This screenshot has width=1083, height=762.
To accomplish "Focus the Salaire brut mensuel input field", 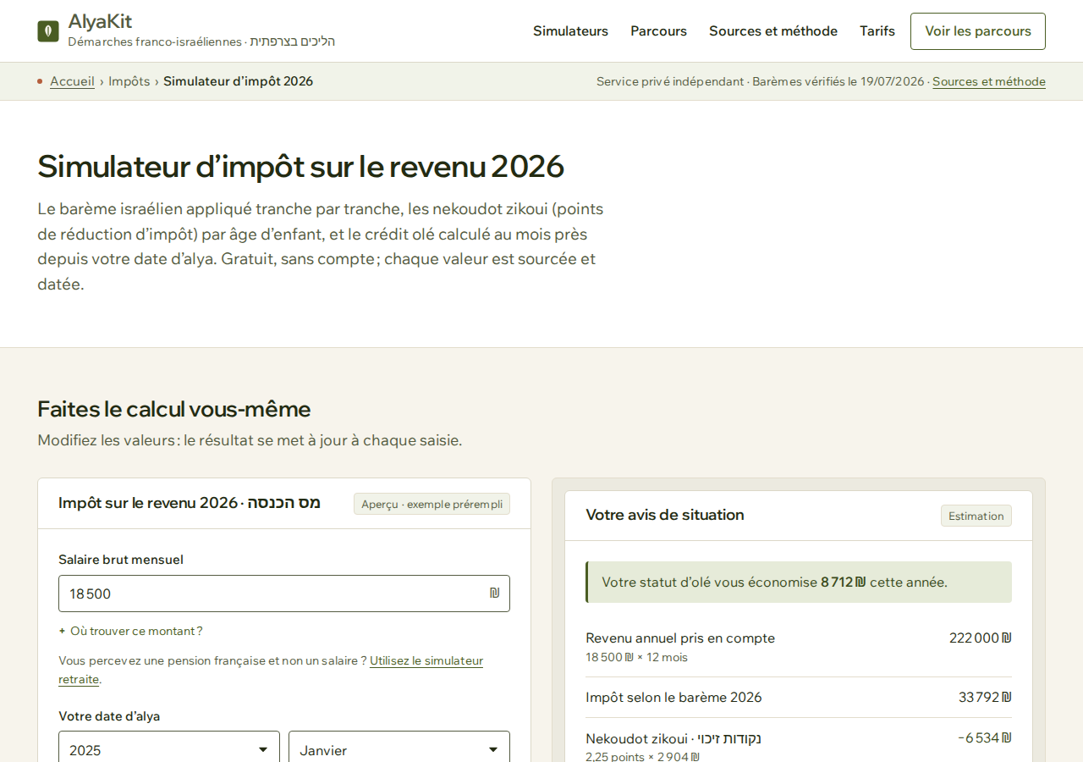I will 284,594.
